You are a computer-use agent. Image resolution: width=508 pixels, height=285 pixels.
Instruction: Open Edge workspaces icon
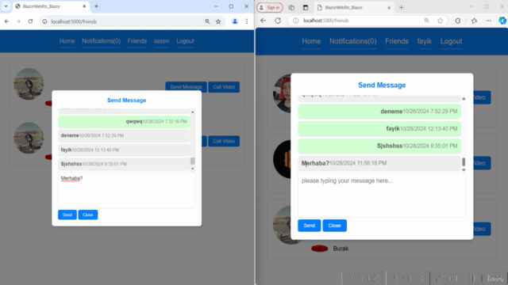[x=291, y=7]
